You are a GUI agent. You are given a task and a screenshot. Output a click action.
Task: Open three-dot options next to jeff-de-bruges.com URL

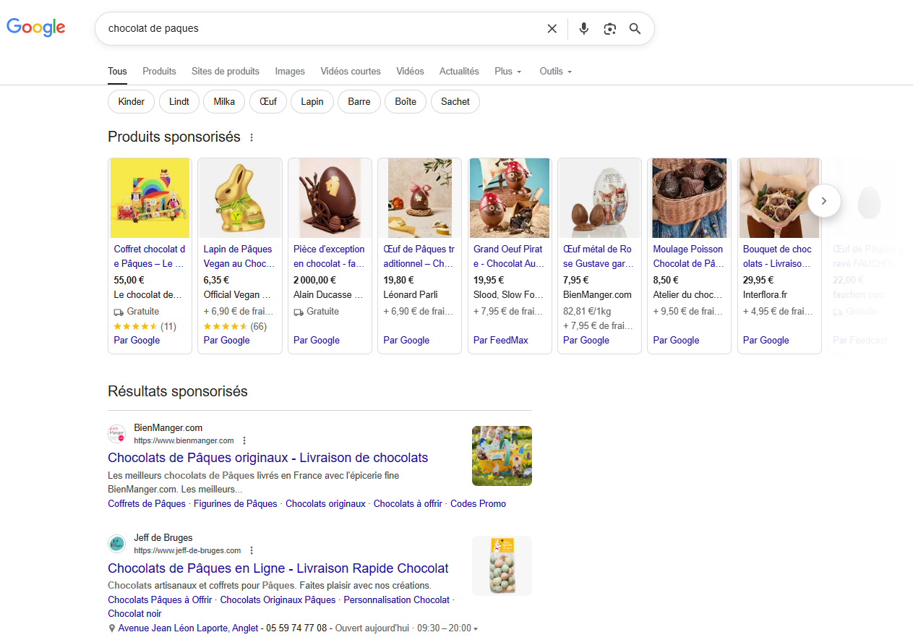(252, 550)
